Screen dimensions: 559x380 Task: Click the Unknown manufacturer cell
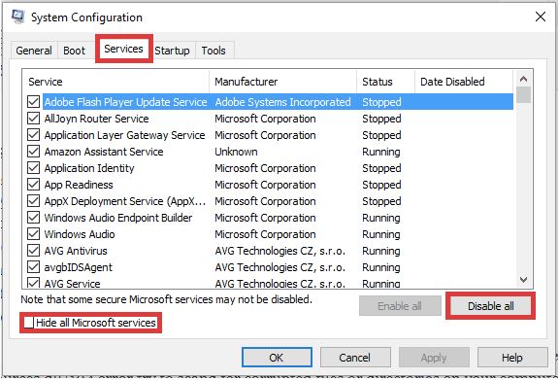[x=236, y=152]
